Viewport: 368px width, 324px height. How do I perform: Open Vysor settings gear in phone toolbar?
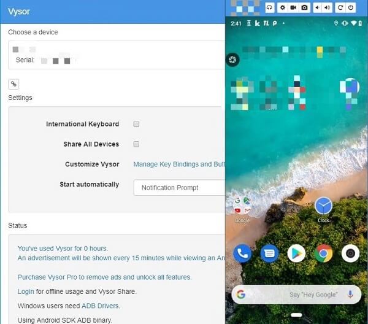282,7
